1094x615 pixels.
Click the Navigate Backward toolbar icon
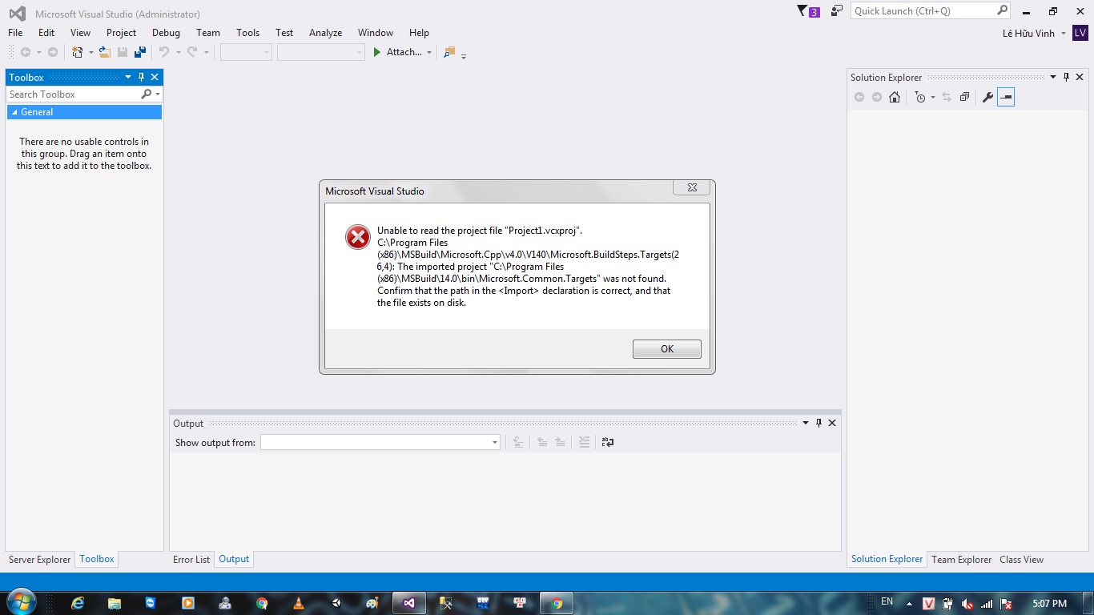tap(26, 52)
